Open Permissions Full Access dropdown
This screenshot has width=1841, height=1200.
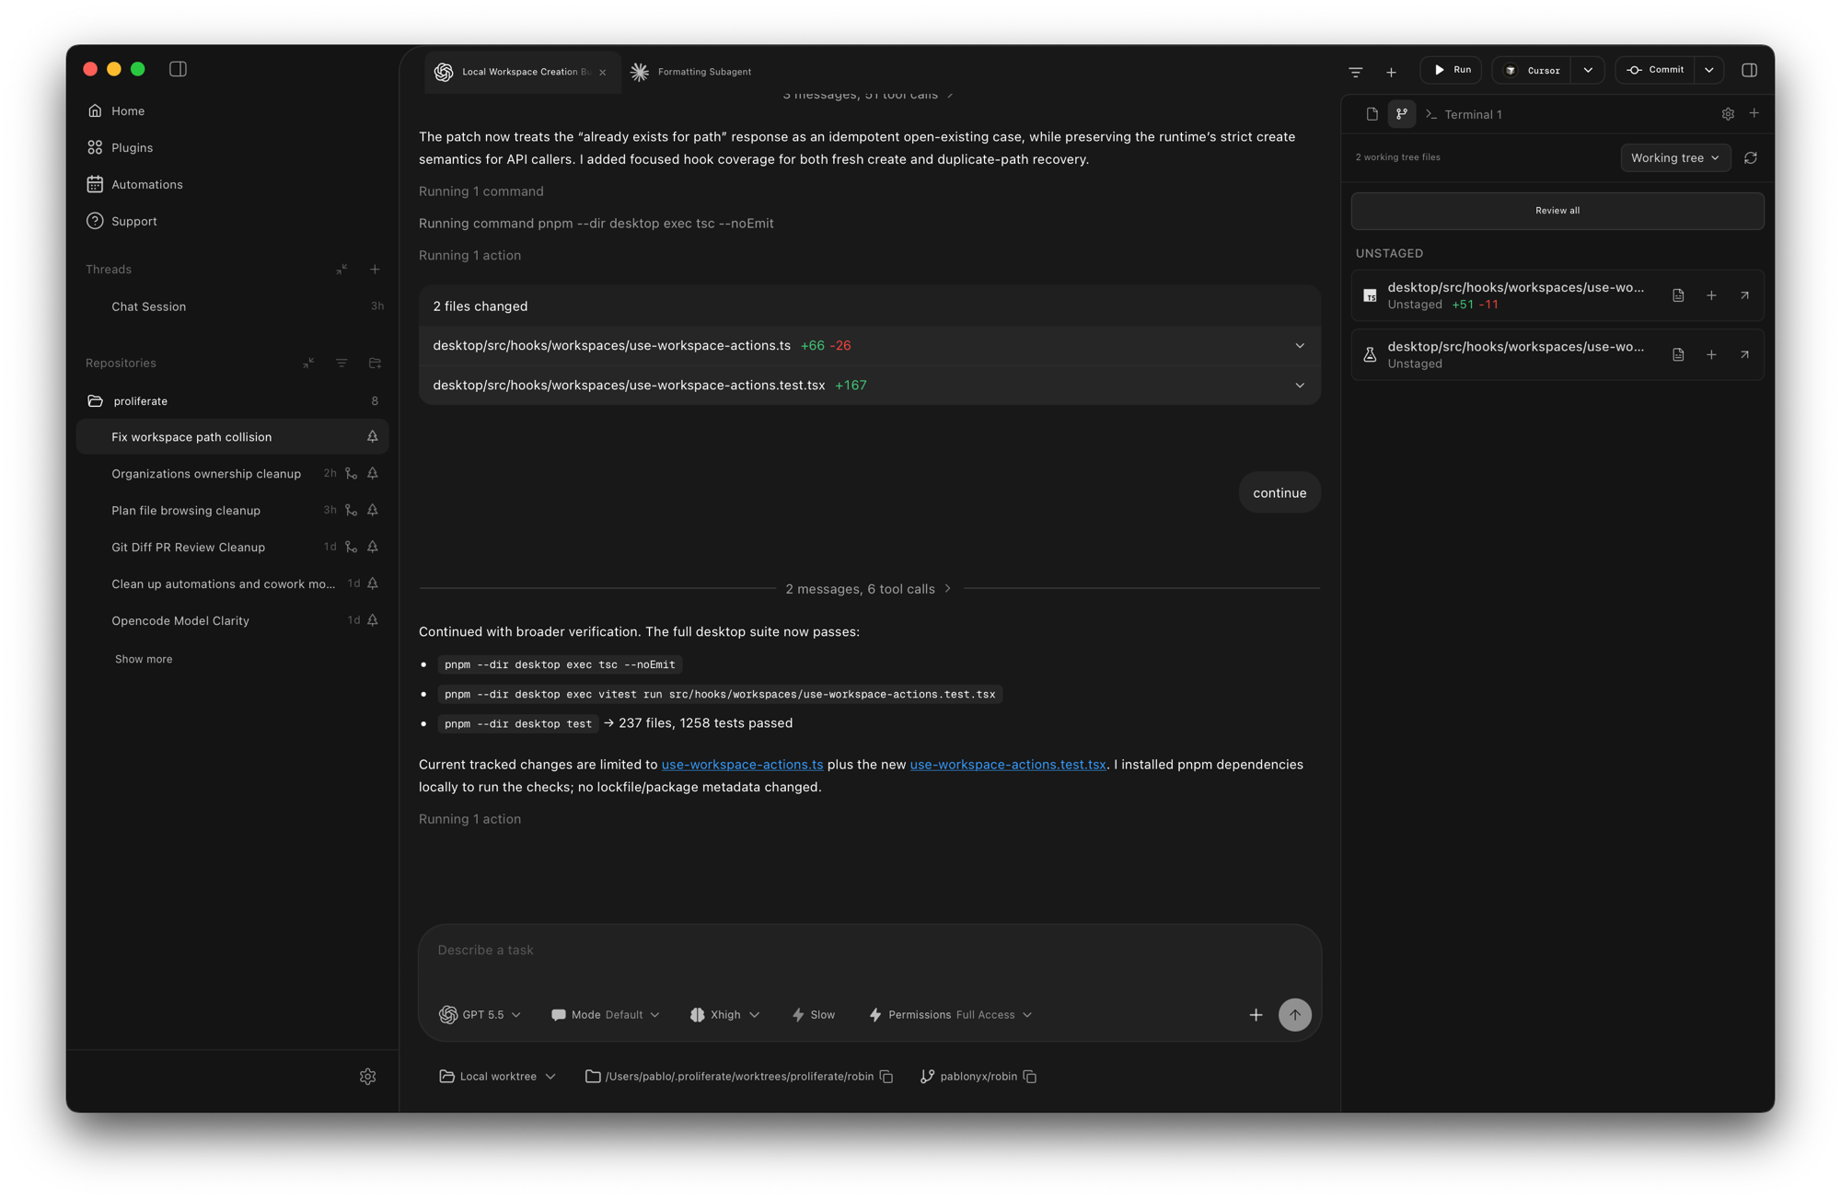951,1015
